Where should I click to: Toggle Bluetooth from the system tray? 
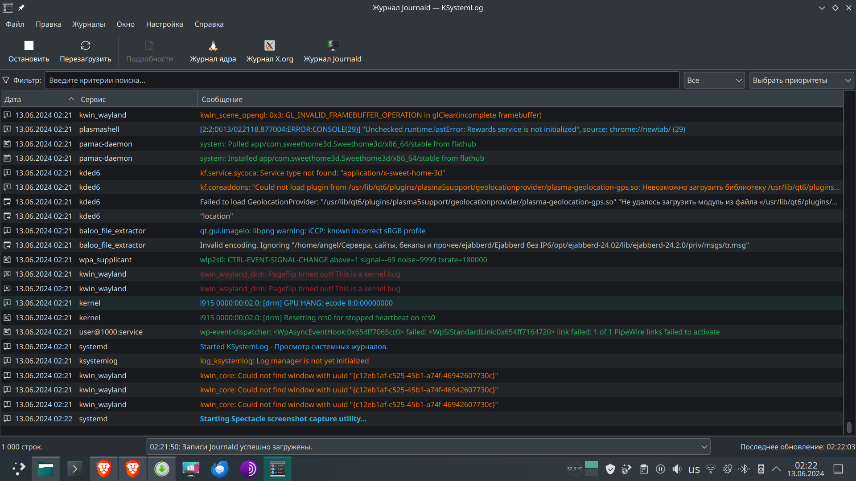(x=744, y=469)
